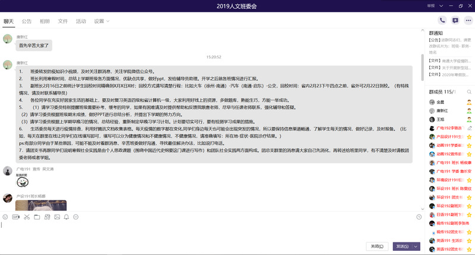Switch to the 公告 tab

(27, 21)
